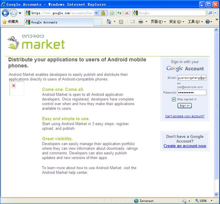Expand the address bar history dropdown
The width and height of the screenshot is (220, 204).
[96, 13]
